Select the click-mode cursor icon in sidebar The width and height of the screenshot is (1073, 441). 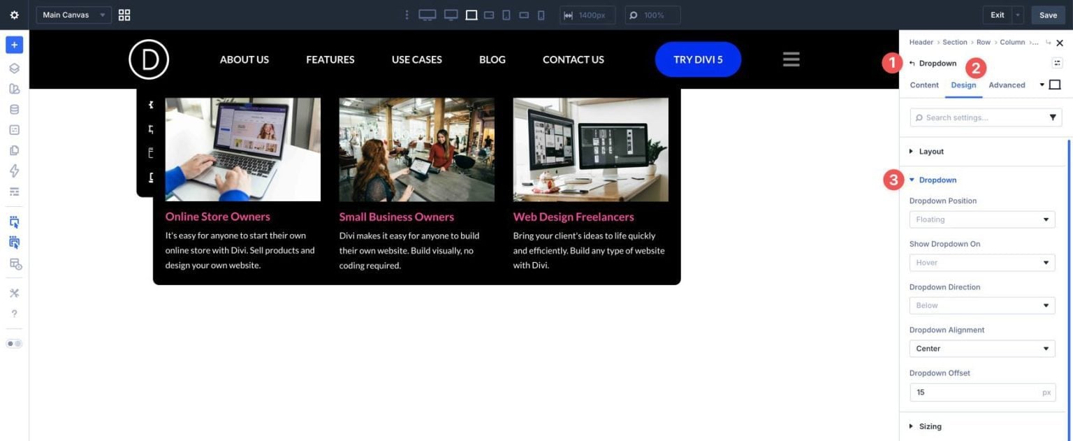[14, 222]
